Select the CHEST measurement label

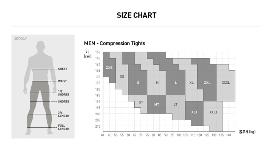point(63,69)
